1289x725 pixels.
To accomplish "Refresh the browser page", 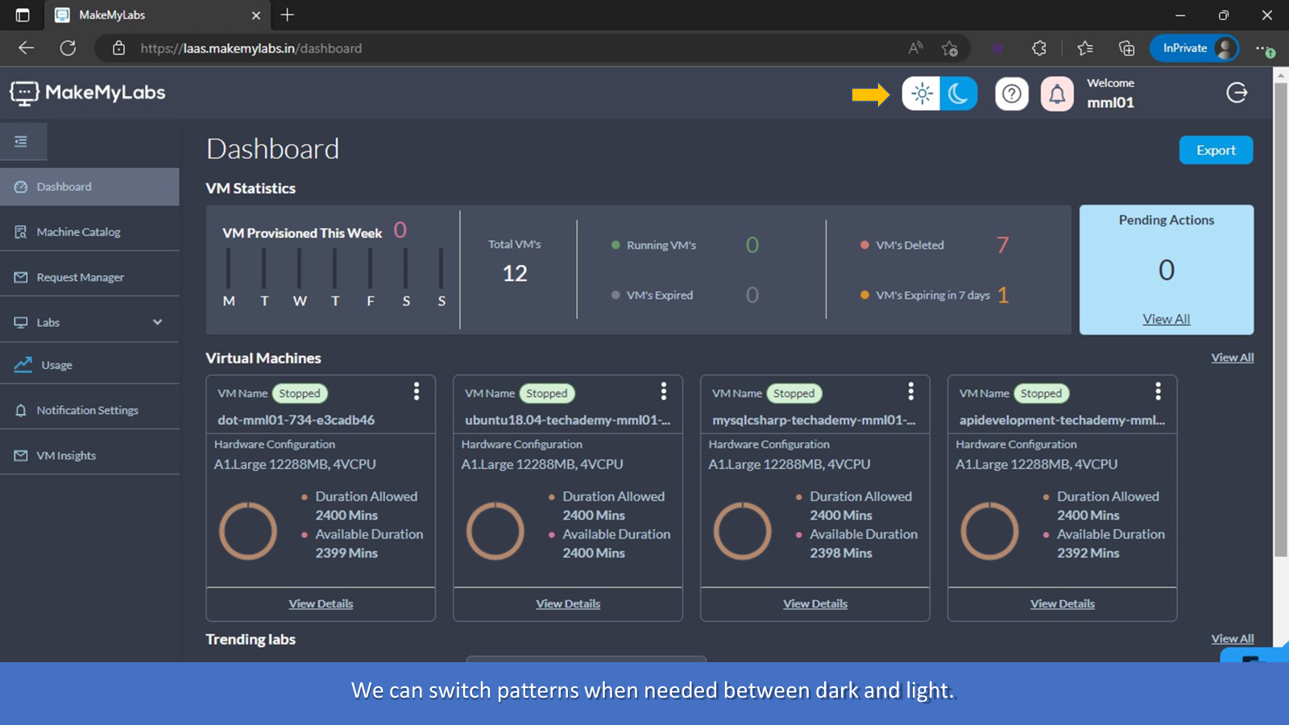I will pos(68,48).
